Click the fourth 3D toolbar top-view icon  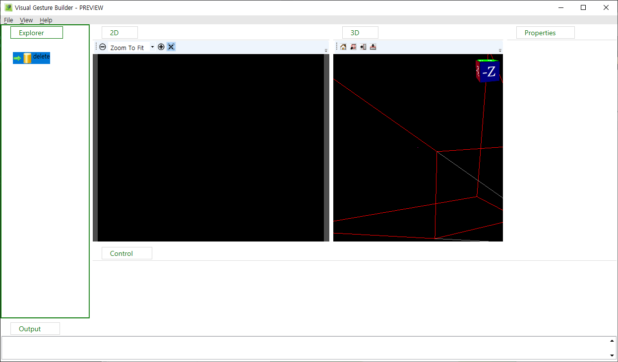(373, 47)
